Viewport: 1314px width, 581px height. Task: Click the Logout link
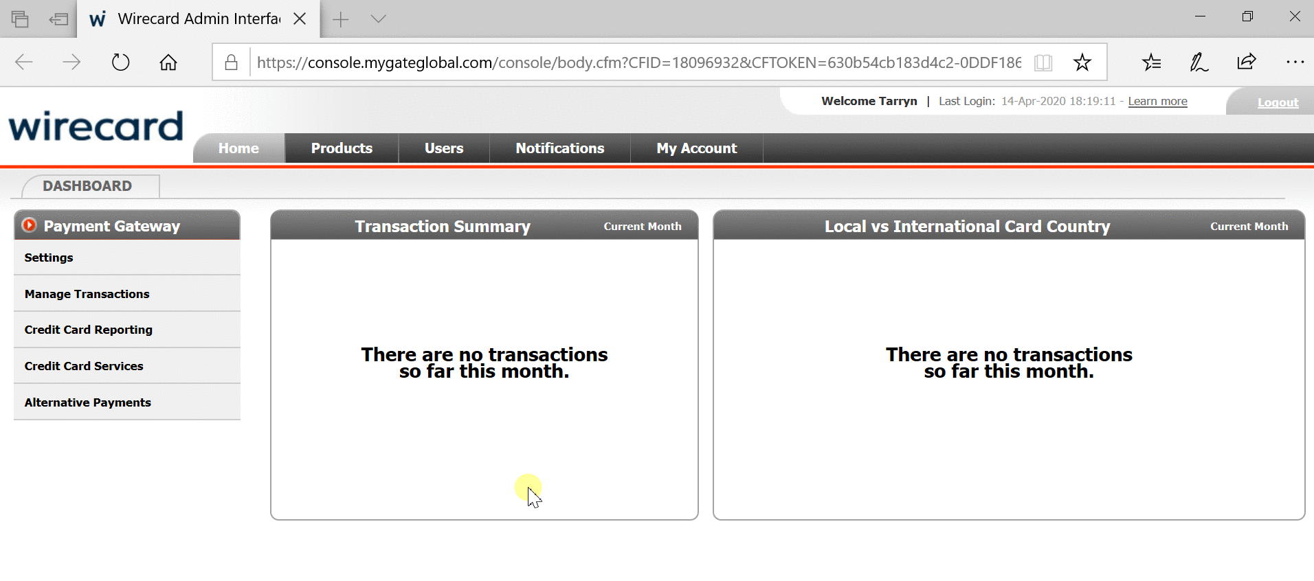pyautogui.click(x=1278, y=102)
